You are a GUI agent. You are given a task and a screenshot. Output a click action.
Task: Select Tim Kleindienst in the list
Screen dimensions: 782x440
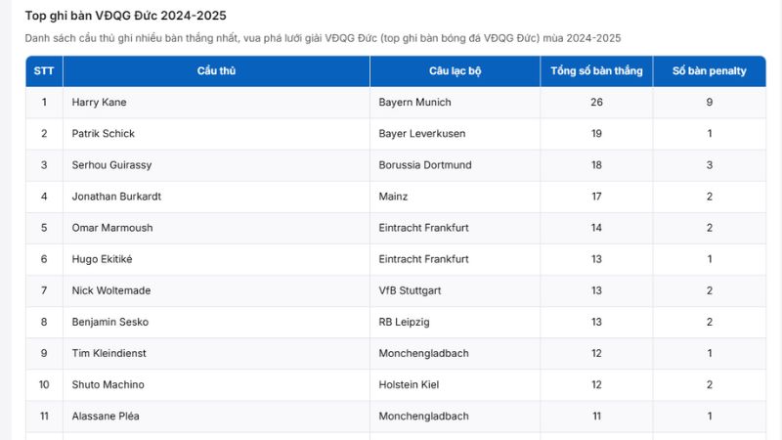click(109, 353)
